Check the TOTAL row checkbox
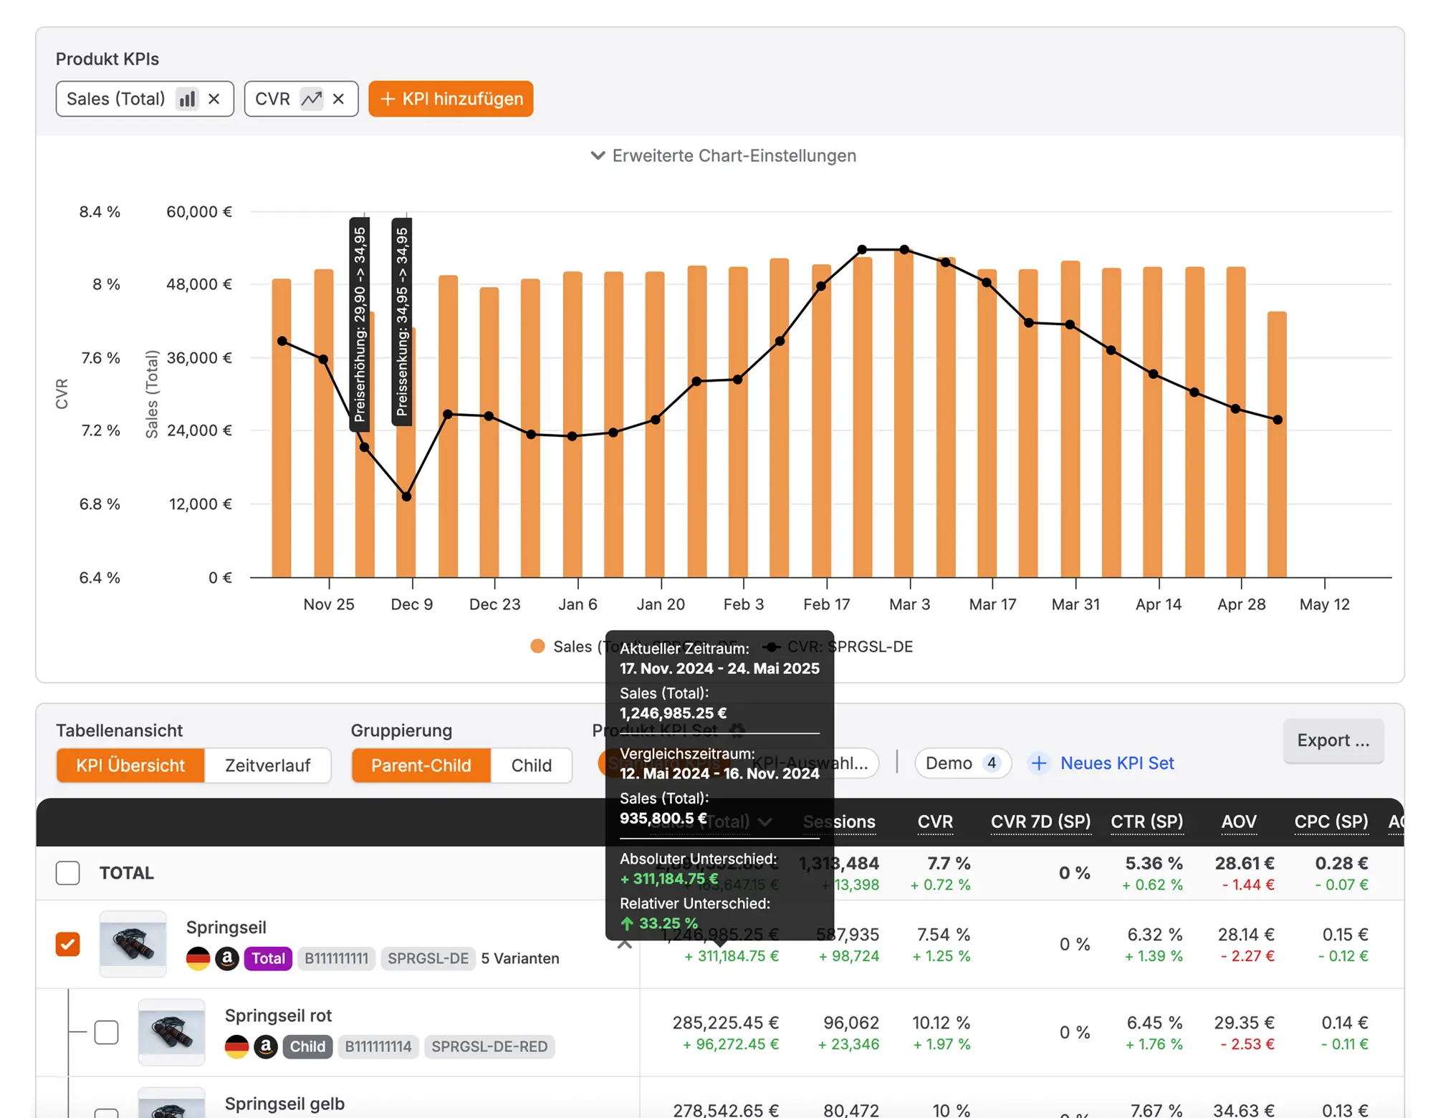The image size is (1433, 1118). point(68,873)
